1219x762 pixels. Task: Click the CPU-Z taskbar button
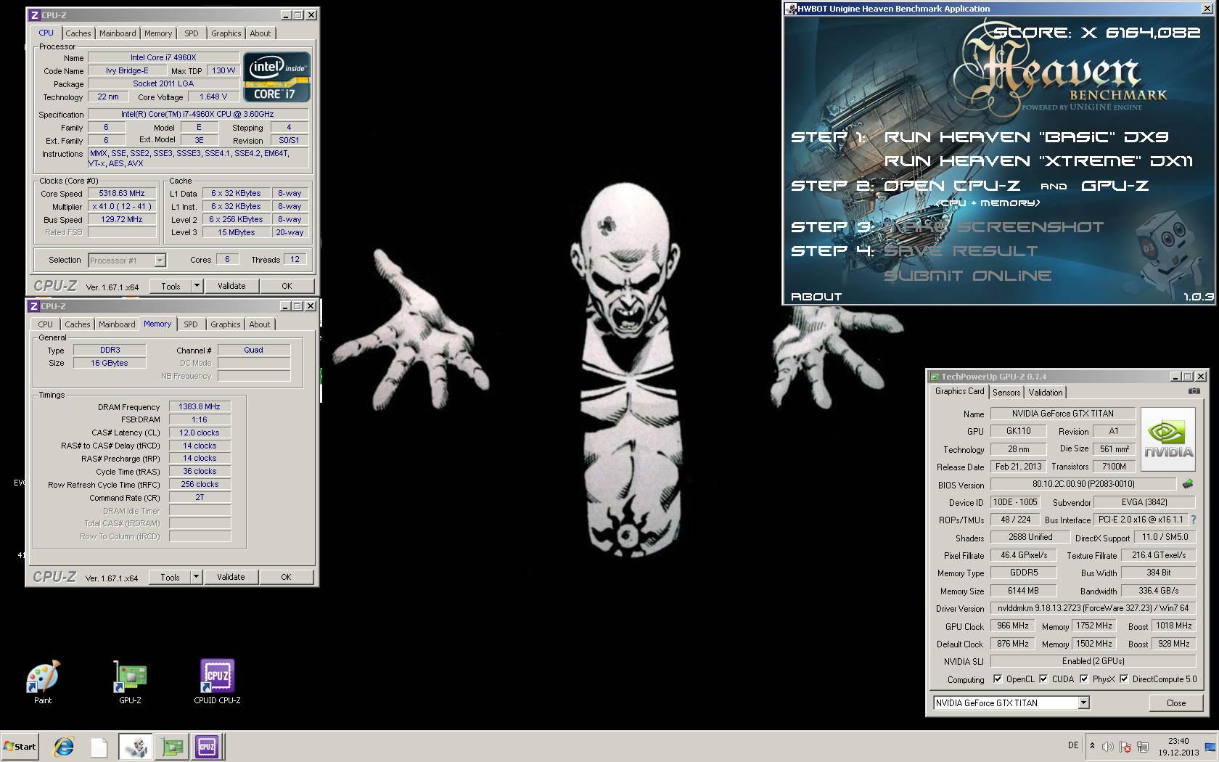pyautogui.click(x=207, y=746)
